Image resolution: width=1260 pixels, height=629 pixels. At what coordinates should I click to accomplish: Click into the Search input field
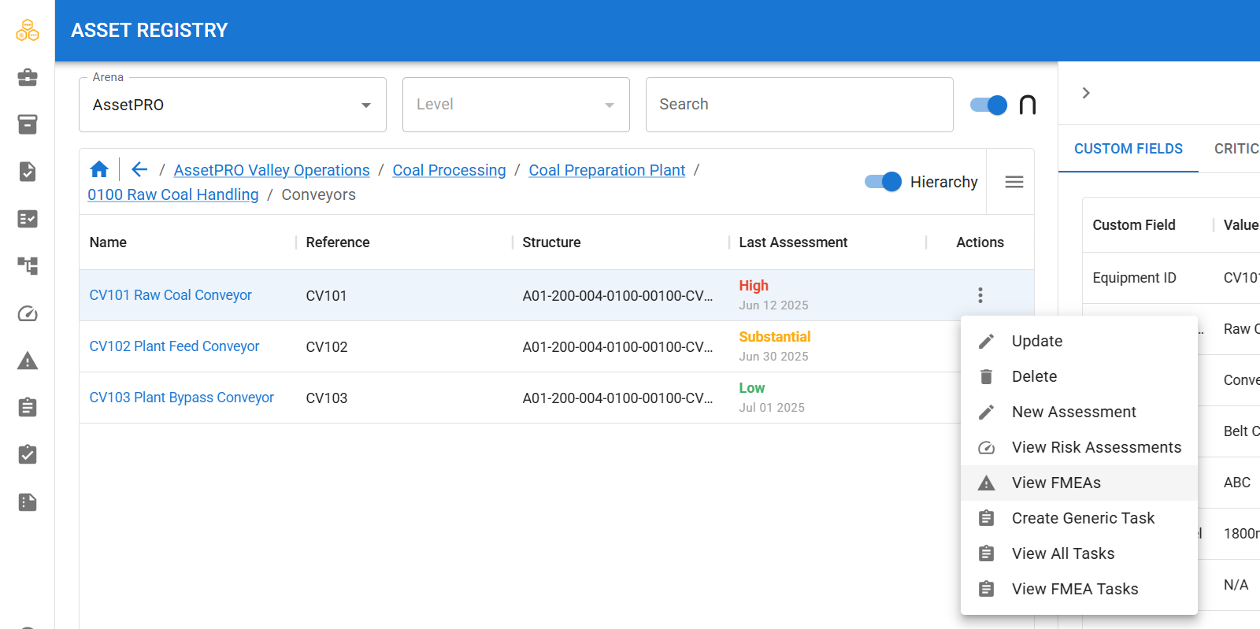(x=799, y=105)
